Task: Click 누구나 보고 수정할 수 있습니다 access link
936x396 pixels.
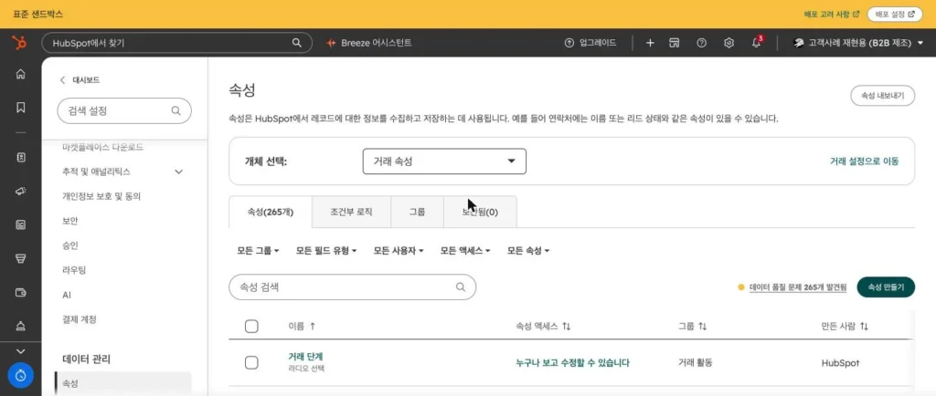Action: point(572,362)
